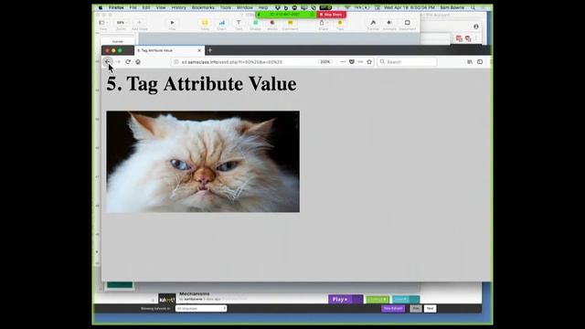Click purple Play button on Kahoot page
585x329 pixels.
[x=346, y=299]
